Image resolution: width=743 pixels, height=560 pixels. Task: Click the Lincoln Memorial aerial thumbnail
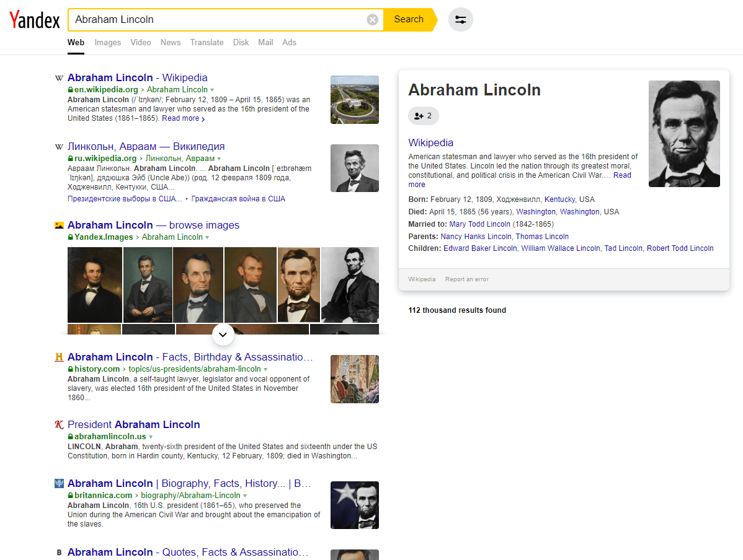click(354, 100)
